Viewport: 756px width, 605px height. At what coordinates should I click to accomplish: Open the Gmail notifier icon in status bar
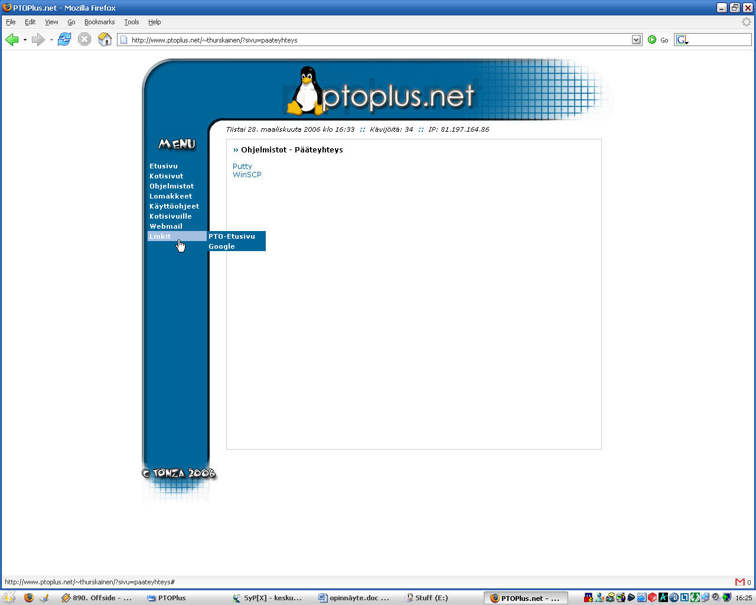coord(739,582)
